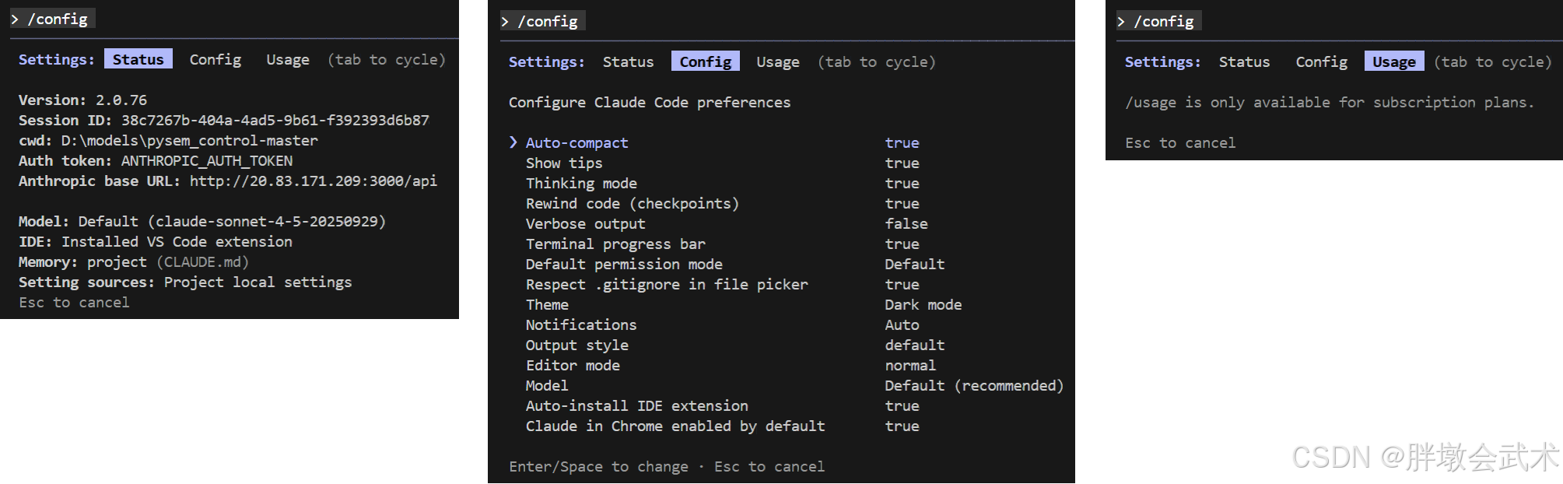Click the Enter/Space to change hint

tap(598, 467)
